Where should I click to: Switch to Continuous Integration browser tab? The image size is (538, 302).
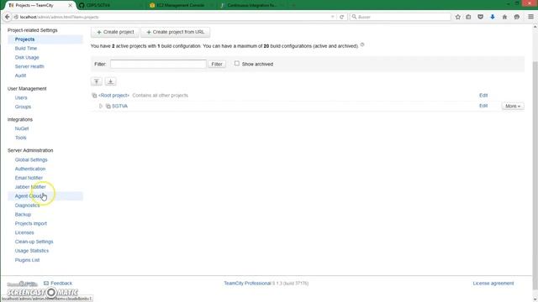click(252, 6)
